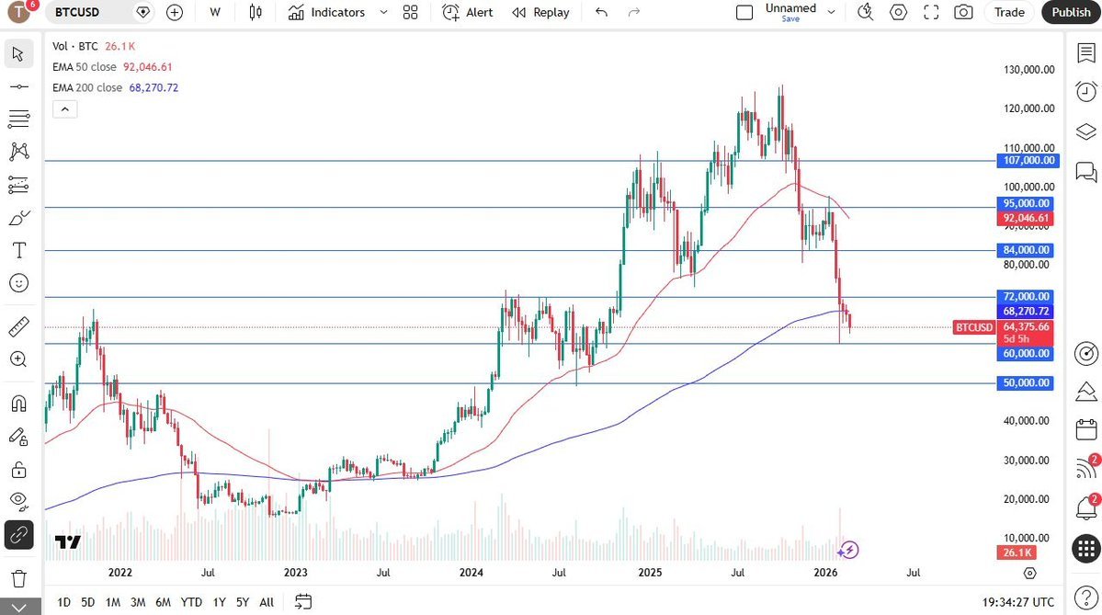Open the Replay menu item

point(540,12)
